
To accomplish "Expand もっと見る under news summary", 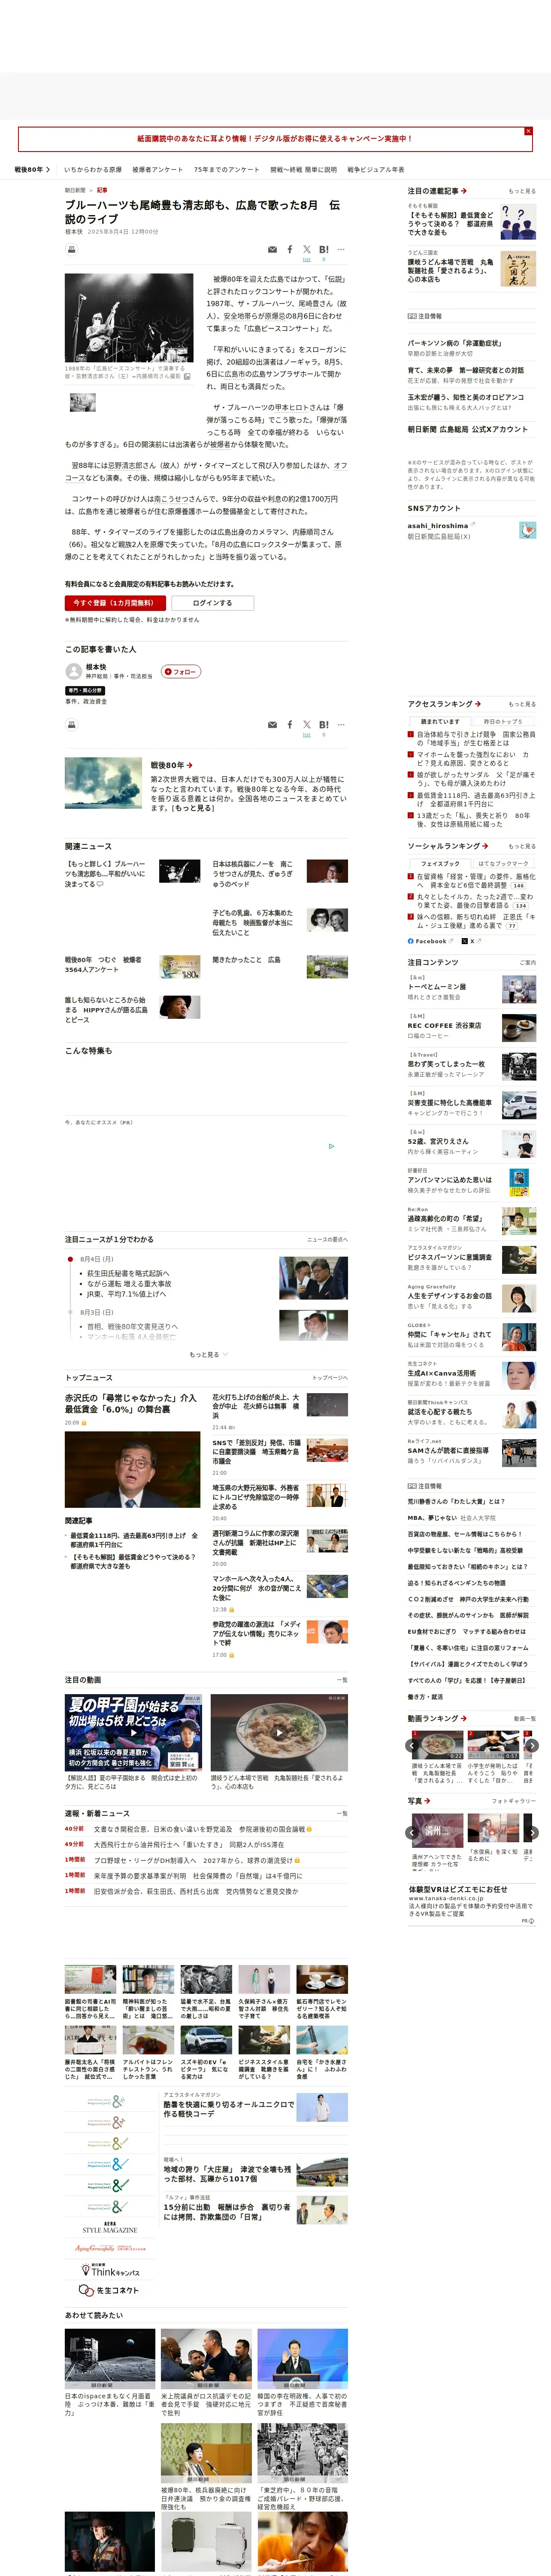I will (x=208, y=1355).
